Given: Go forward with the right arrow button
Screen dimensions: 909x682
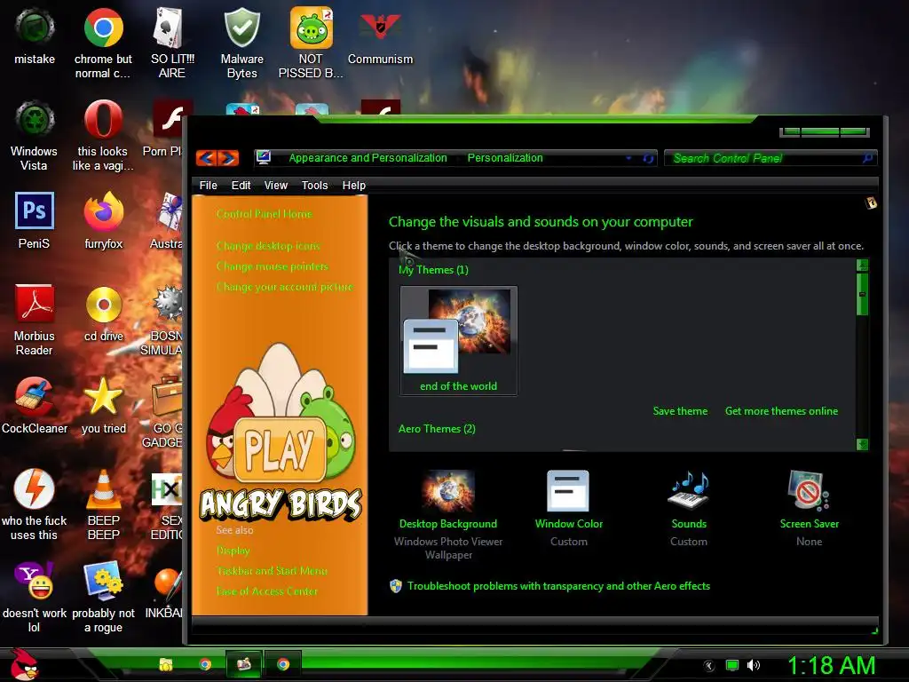Looking at the screenshot, I should coord(228,158).
